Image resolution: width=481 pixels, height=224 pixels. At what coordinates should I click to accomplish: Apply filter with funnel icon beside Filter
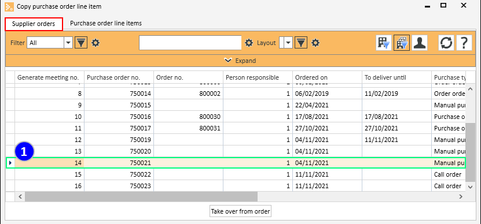click(x=81, y=43)
